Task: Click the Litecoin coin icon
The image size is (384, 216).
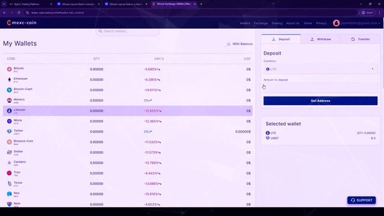Action: pyautogui.click(x=10, y=111)
